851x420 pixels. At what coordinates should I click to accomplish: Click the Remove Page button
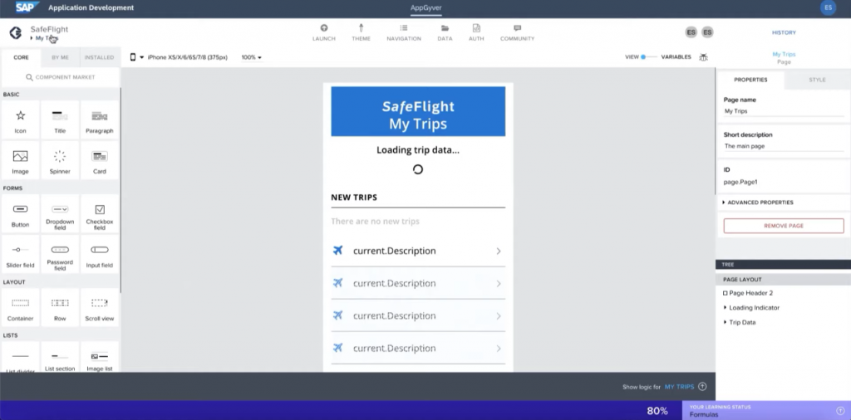pos(784,226)
